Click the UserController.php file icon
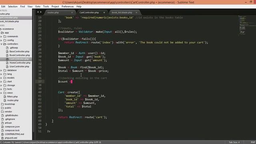Viewport: 256px width, 144px height. pyautogui.click(x=7, y=66)
